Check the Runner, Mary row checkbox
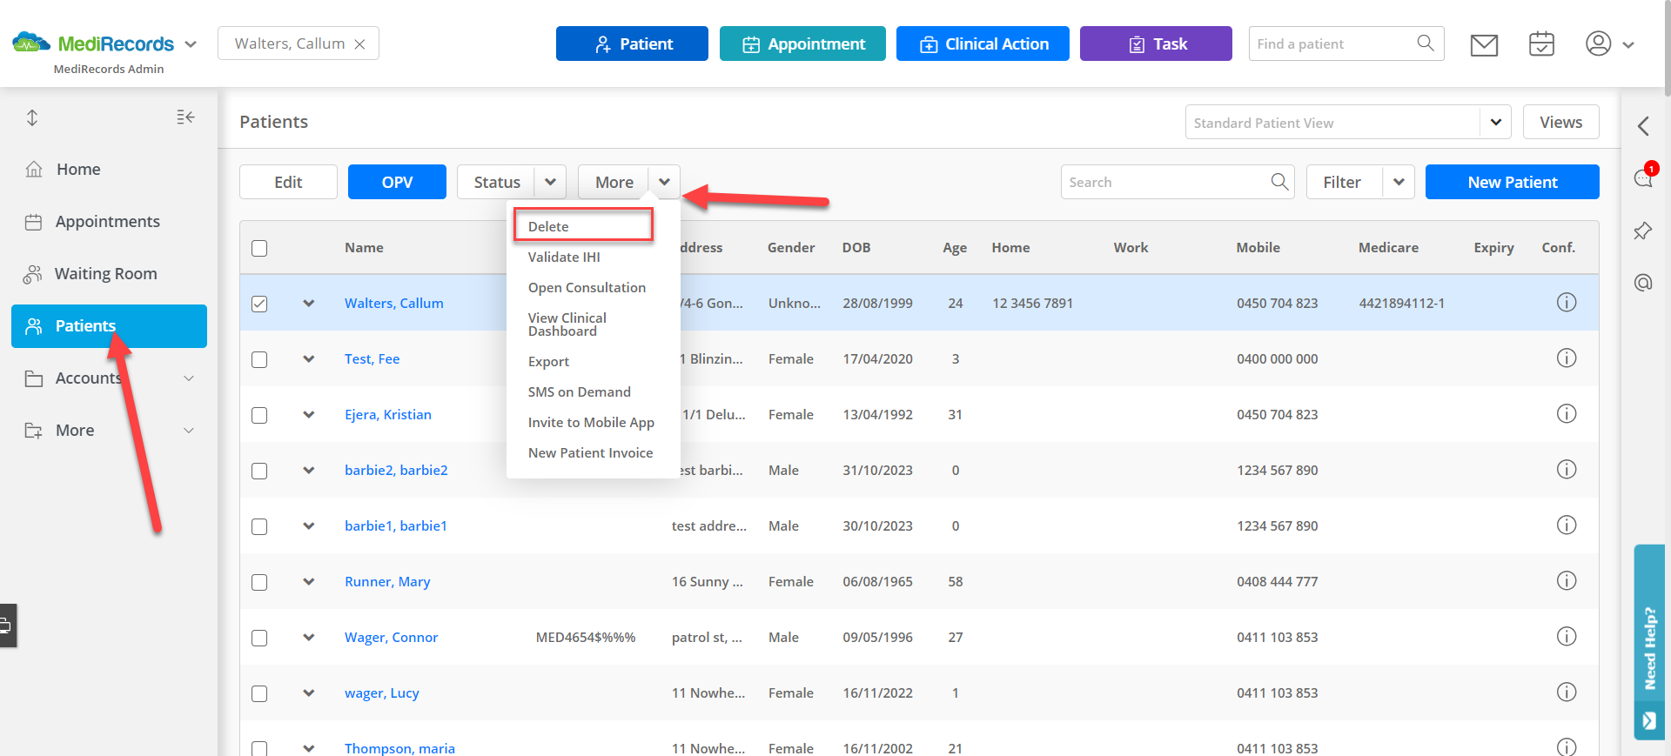Screen dimensions: 1671x756 tap(259, 582)
